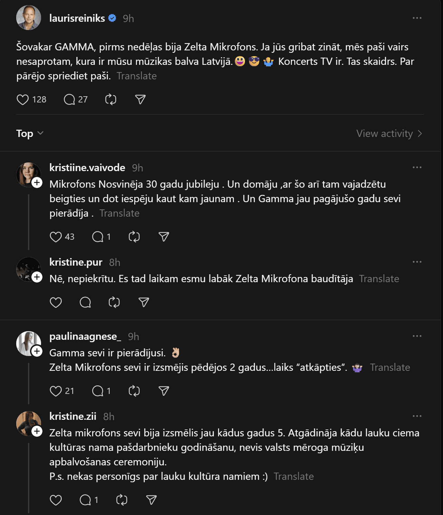Screen dimensions: 443x515
Task: Follow paulinaagnese_ via plus badge
Action: pyautogui.click(x=37, y=351)
